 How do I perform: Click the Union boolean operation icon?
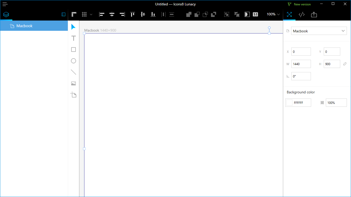pyautogui.click(x=189, y=14)
